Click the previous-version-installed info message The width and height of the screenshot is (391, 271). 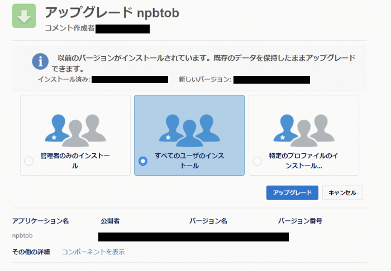(x=203, y=63)
